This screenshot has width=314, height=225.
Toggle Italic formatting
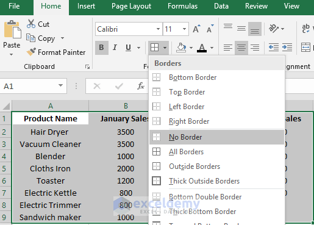click(x=115, y=48)
